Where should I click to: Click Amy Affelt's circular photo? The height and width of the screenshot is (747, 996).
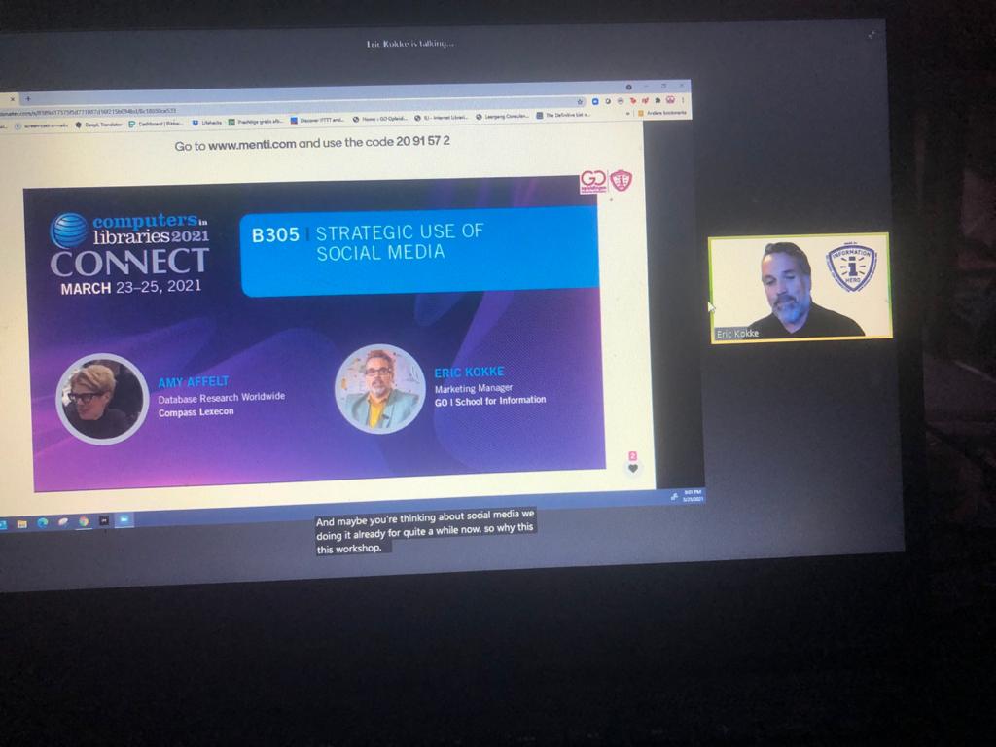pos(102,398)
